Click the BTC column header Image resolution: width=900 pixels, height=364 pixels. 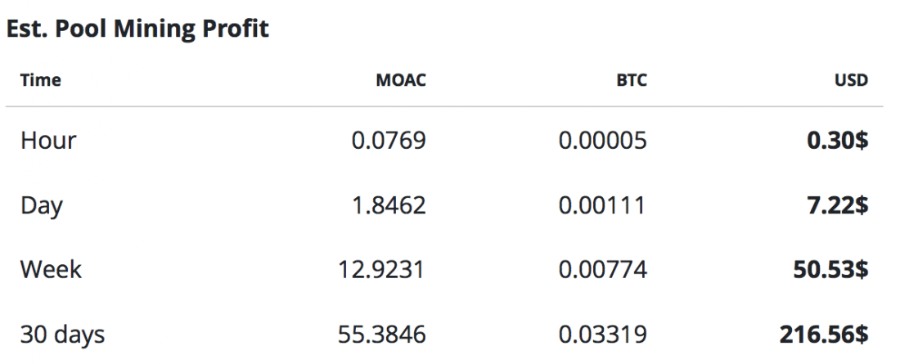(631, 80)
